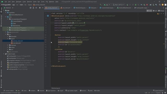Image resolution: width=167 pixels, height=94 pixels.
Task: Click the Profile app icon in toolbar
Action: point(141,5)
